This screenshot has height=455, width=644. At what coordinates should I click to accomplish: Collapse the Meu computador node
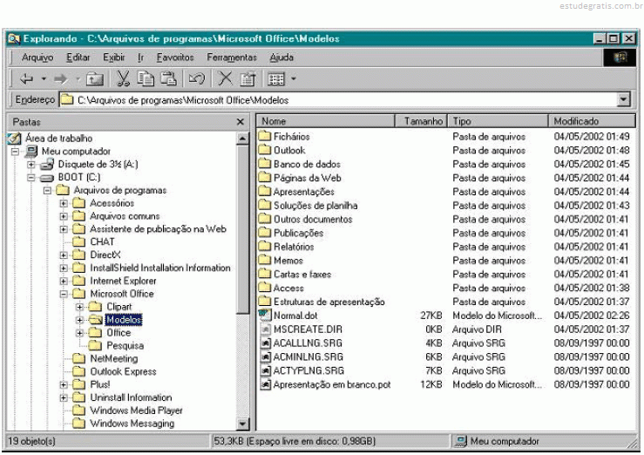click(x=15, y=152)
